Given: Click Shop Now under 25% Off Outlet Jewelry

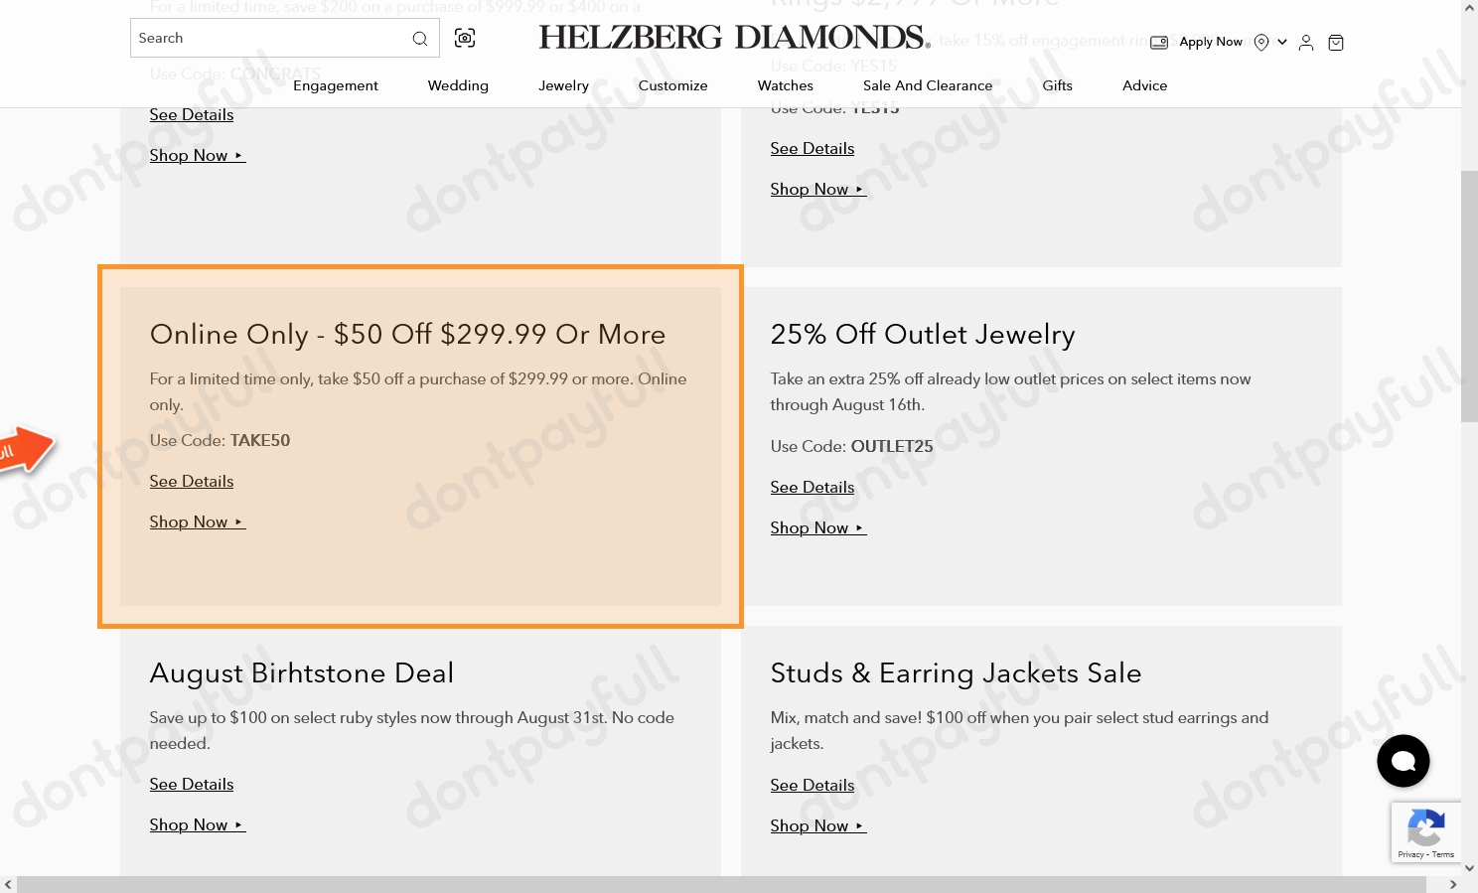Looking at the screenshot, I should click(812, 527).
